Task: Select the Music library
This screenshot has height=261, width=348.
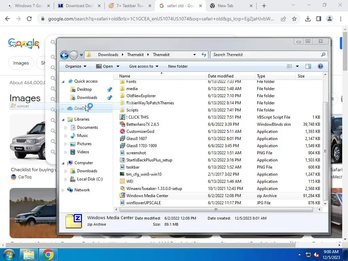Action: [82, 135]
